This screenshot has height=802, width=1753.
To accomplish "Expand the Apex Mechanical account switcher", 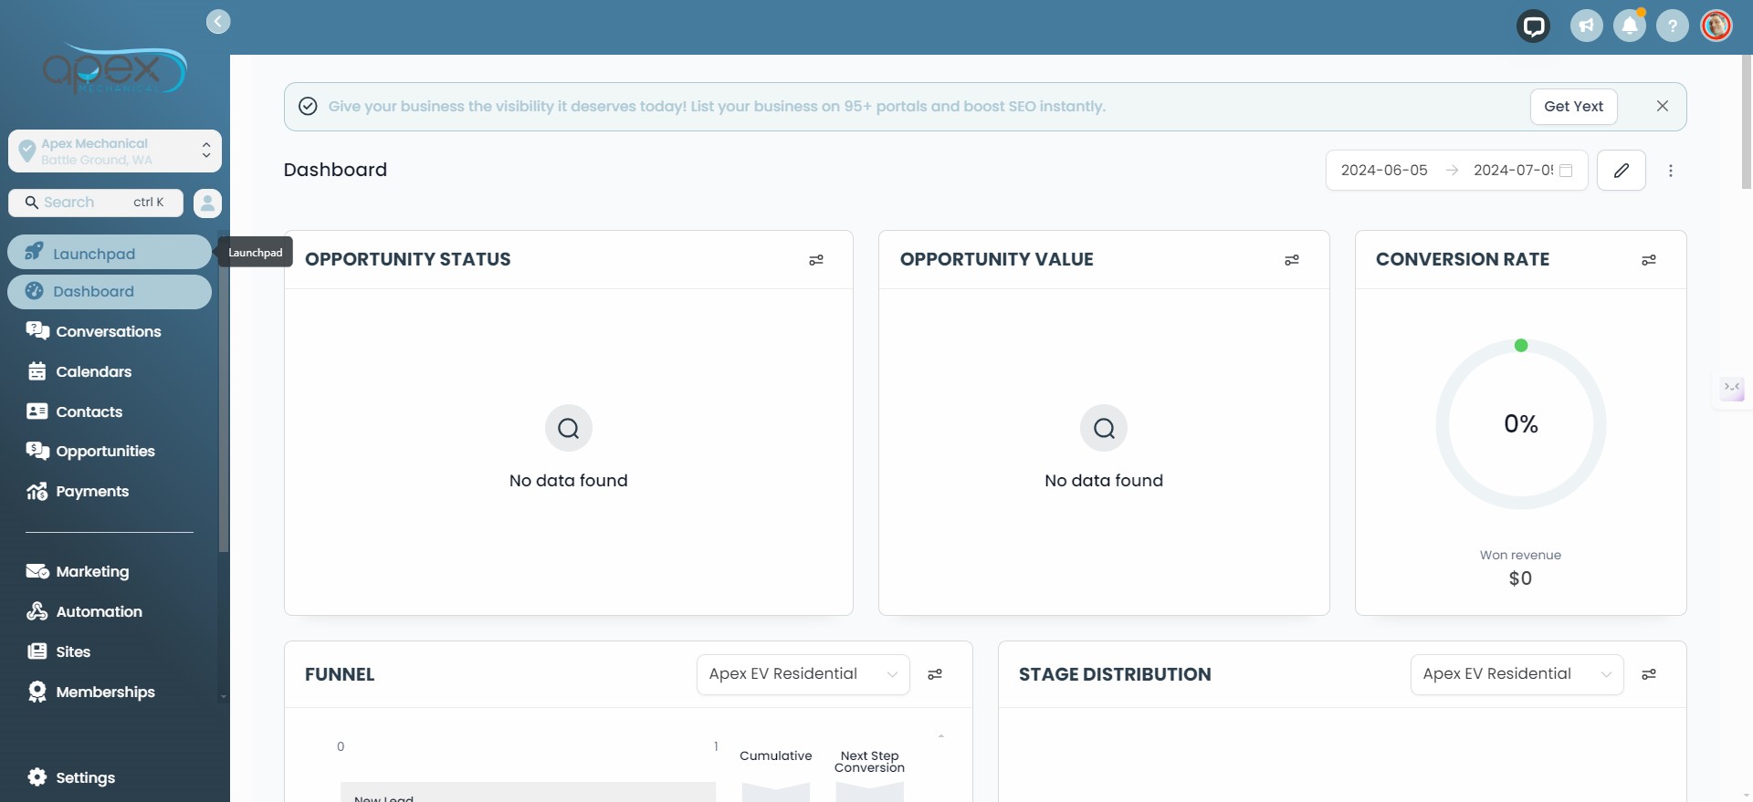I will point(115,151).
